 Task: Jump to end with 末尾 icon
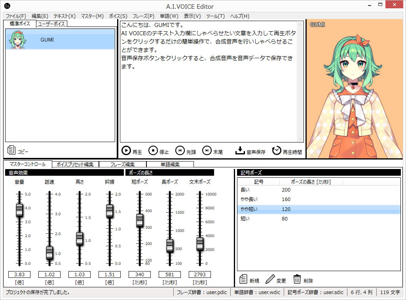207,150
